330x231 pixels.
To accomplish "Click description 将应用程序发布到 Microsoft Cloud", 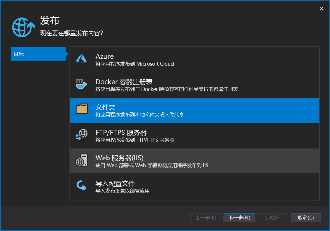I will [x=135, y=64].
